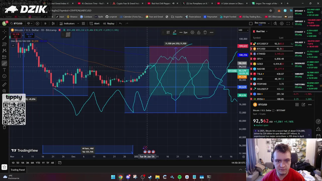The image size is (322, 181).
Task: Expand the Red list watchlist dropdown
Action: [266, 31]
